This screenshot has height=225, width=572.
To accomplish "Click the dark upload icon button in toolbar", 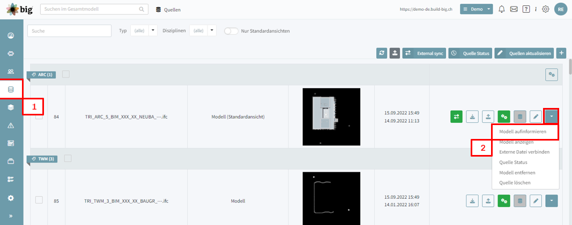I will pyautogui.click(x=395, y=53).
